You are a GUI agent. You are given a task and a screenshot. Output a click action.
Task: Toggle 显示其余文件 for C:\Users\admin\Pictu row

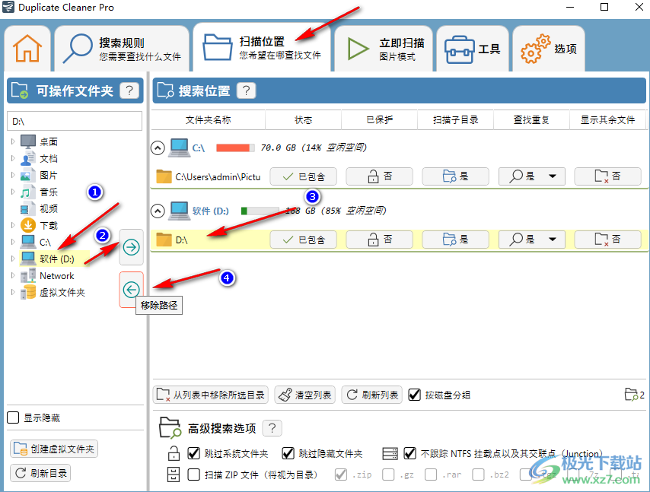click(607, 176)
